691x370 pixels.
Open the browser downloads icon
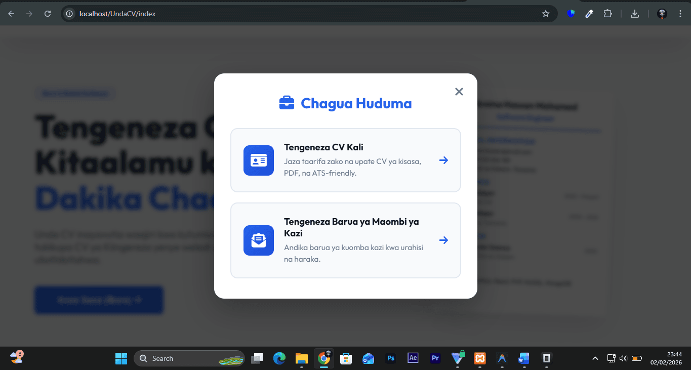click(x=634, y=14)
